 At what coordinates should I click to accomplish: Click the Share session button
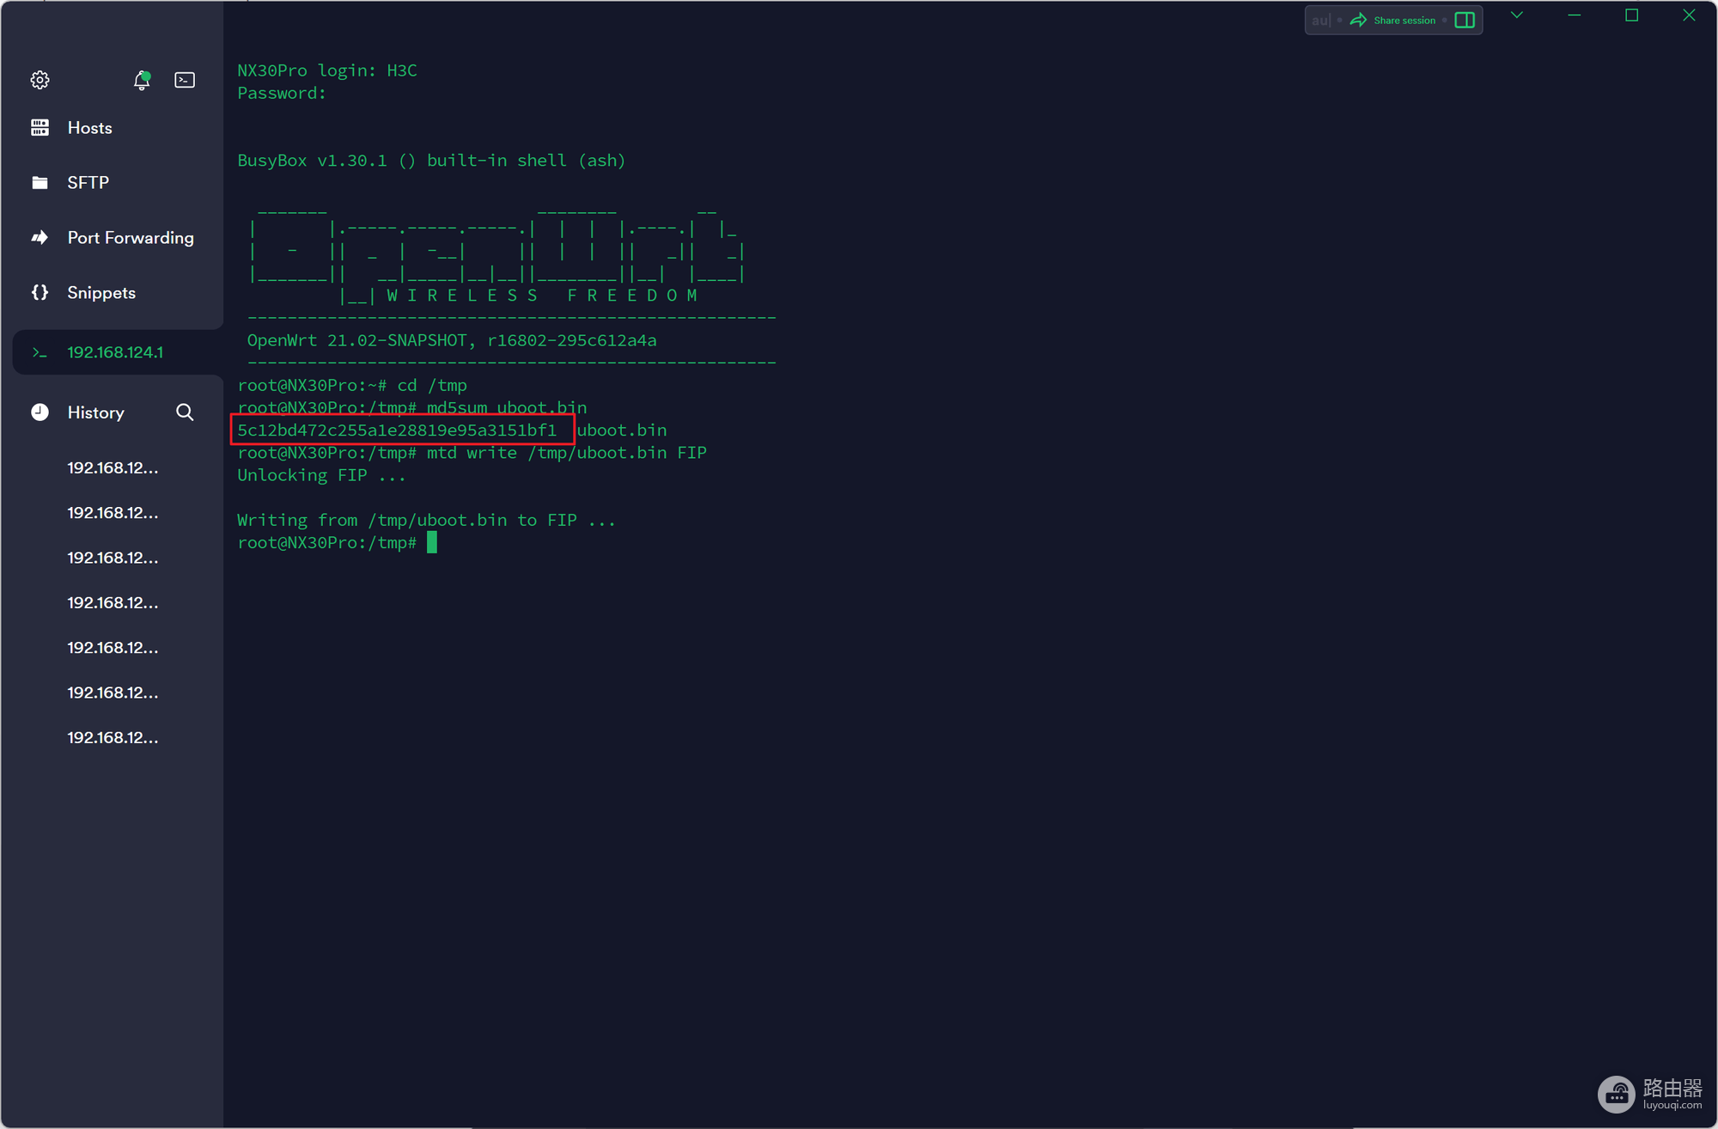(x=1404, y=20)
